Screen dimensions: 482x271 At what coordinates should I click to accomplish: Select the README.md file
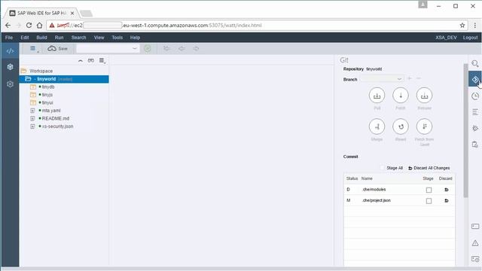coord(55,118)
